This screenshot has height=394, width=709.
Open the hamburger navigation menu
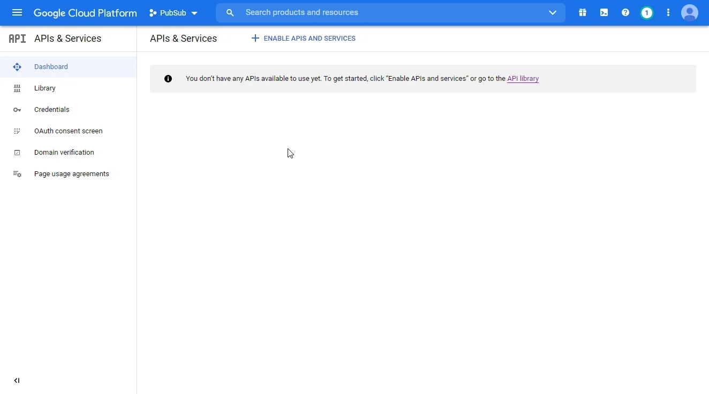(17, 12)
